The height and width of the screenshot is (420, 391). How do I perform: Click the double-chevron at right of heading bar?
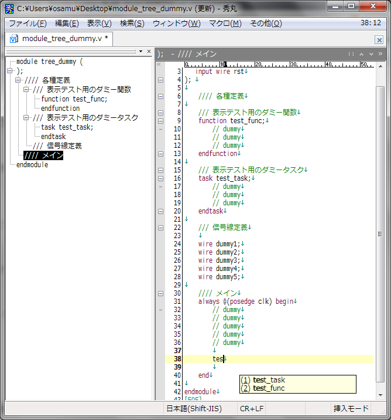pos(380,54)
